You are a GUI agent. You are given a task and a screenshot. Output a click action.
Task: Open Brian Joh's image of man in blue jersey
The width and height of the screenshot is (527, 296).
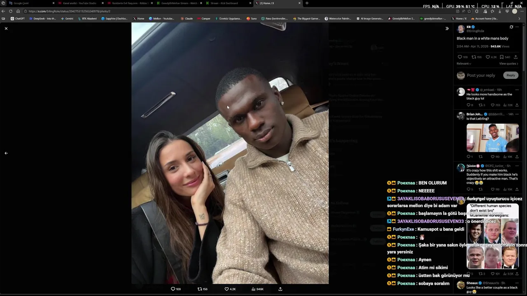tap(492, 138)
